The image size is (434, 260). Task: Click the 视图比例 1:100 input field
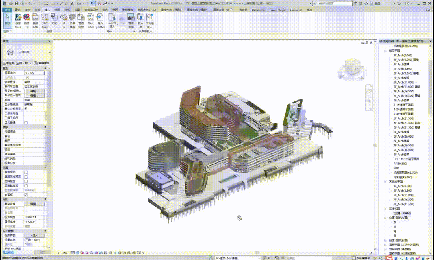coord(35,73)
